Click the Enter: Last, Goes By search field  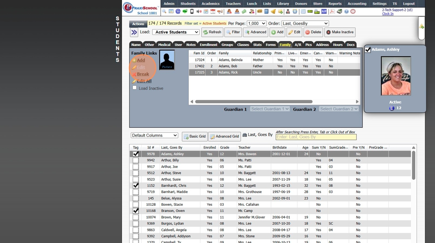(x=316, y=137)
